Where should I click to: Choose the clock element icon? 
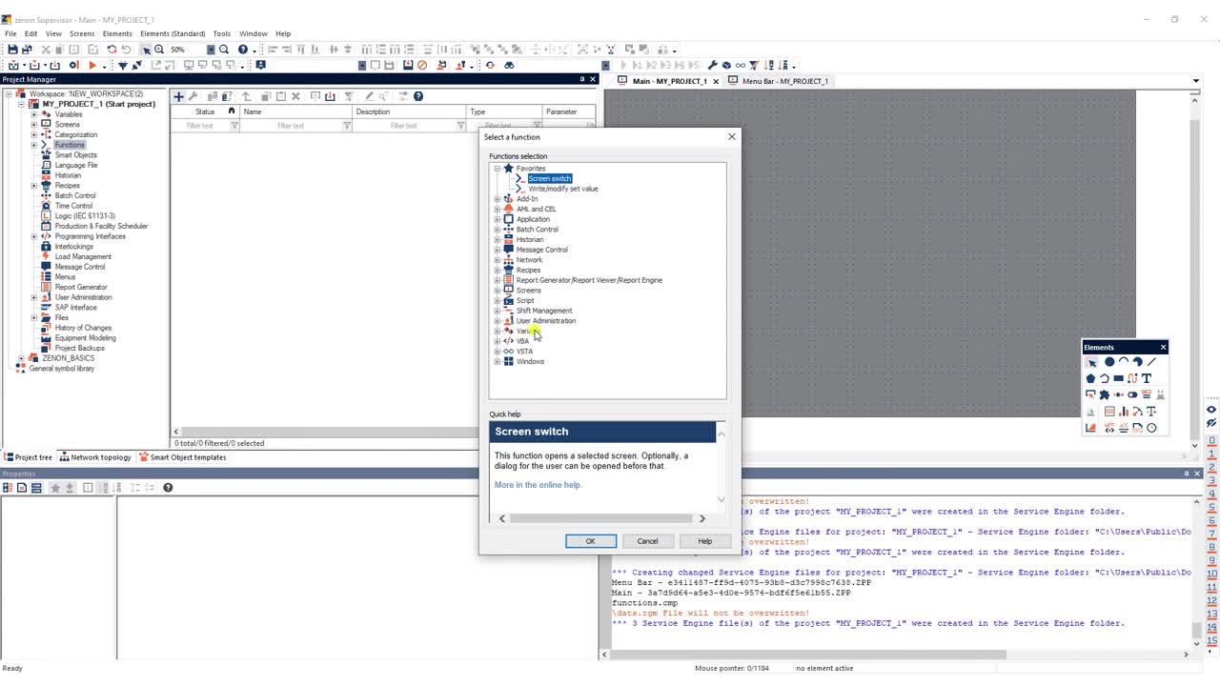[1151, 428]
